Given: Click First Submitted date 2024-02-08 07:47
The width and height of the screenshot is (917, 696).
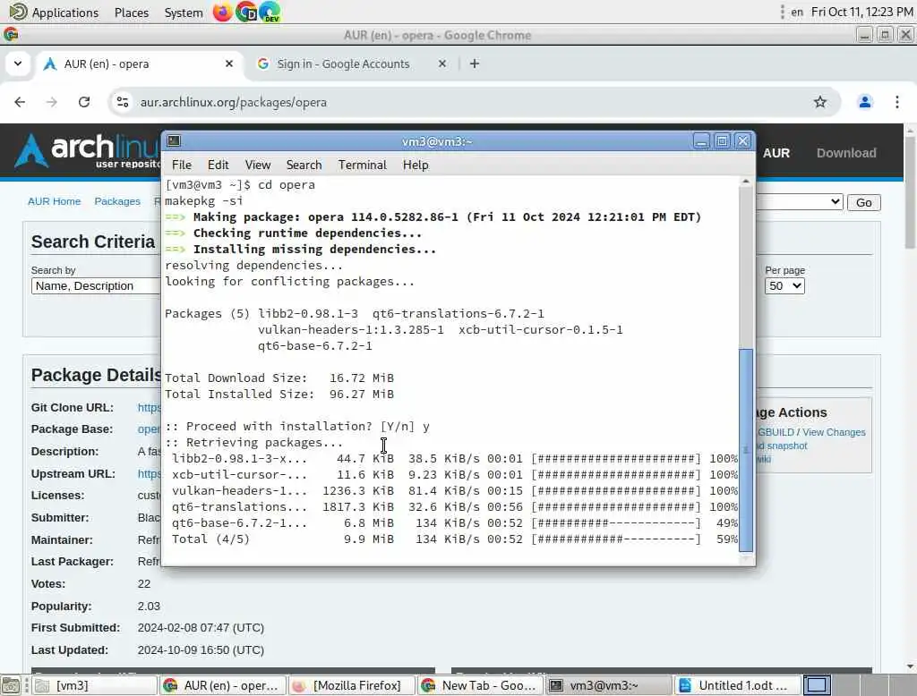Looking at the screenshot, I should (x=201, y=628).
